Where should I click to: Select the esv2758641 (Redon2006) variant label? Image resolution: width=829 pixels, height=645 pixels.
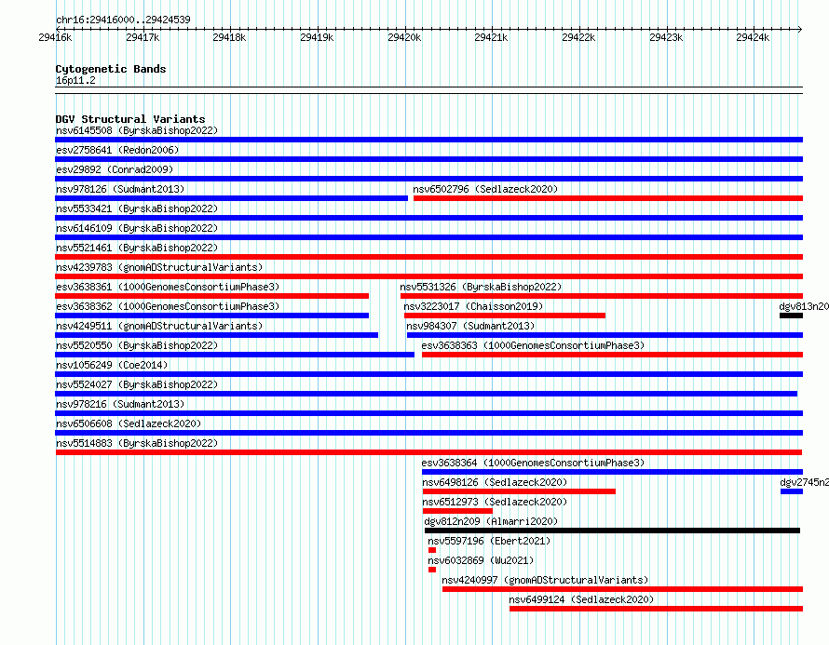(x=117, y=150)
